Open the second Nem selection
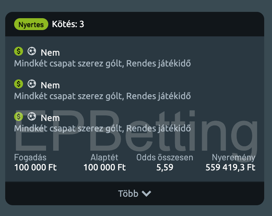Viewport: 272px width, 216px height. click(x=50, y=85)
